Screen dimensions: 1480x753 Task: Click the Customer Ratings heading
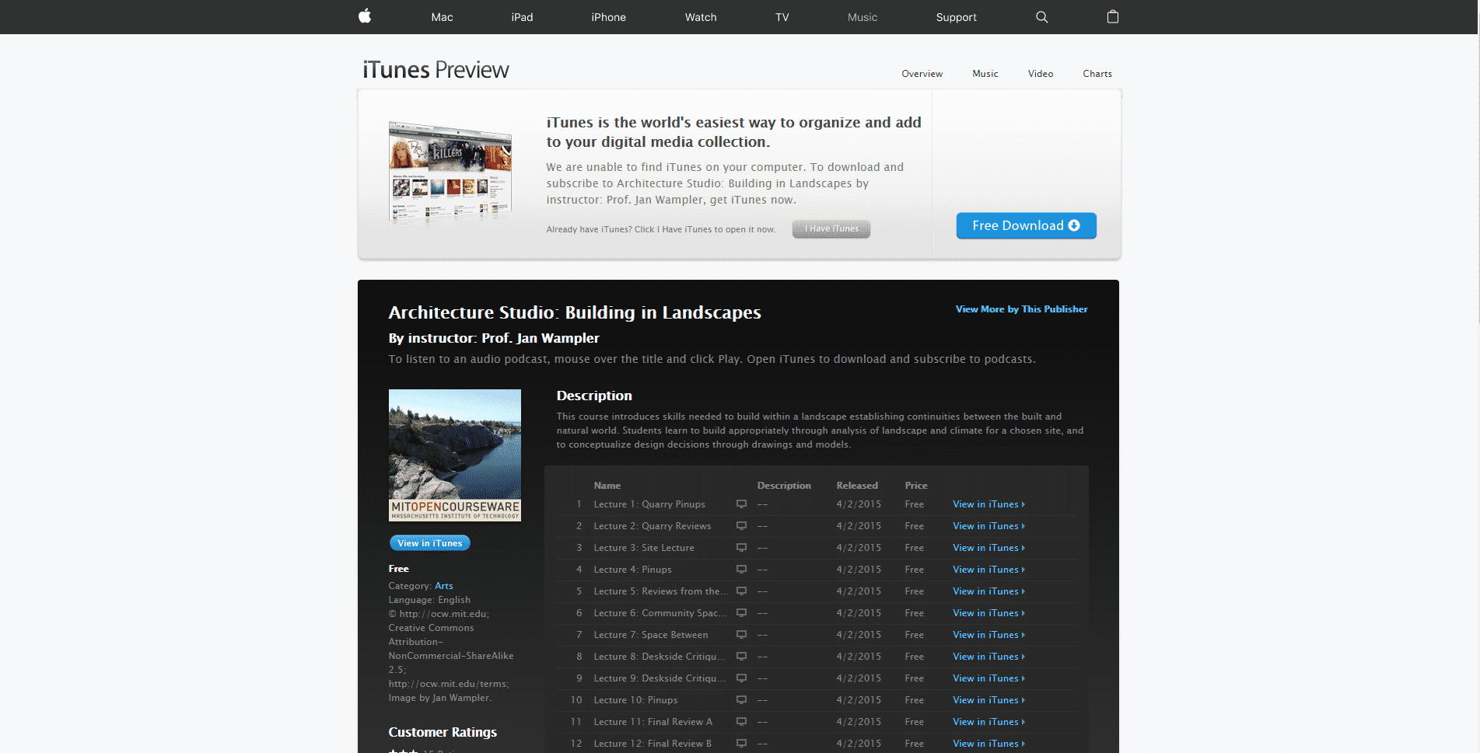[443, 732]
